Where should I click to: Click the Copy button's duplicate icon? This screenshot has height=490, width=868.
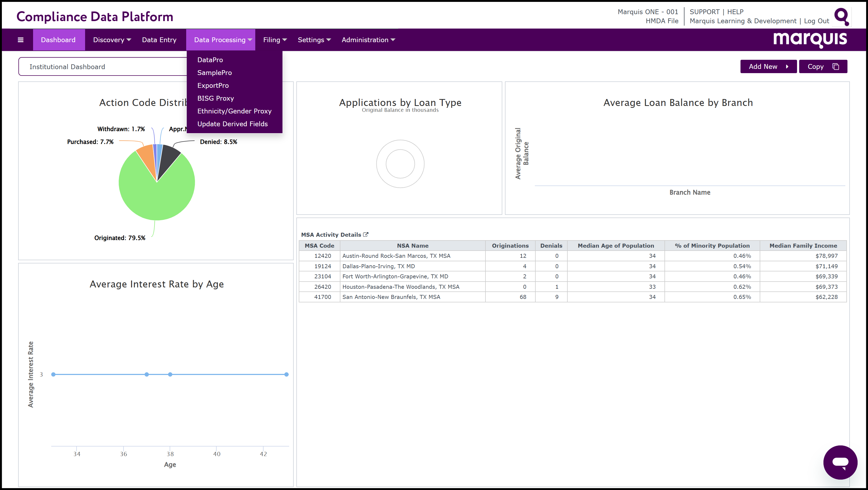[836, 66]
